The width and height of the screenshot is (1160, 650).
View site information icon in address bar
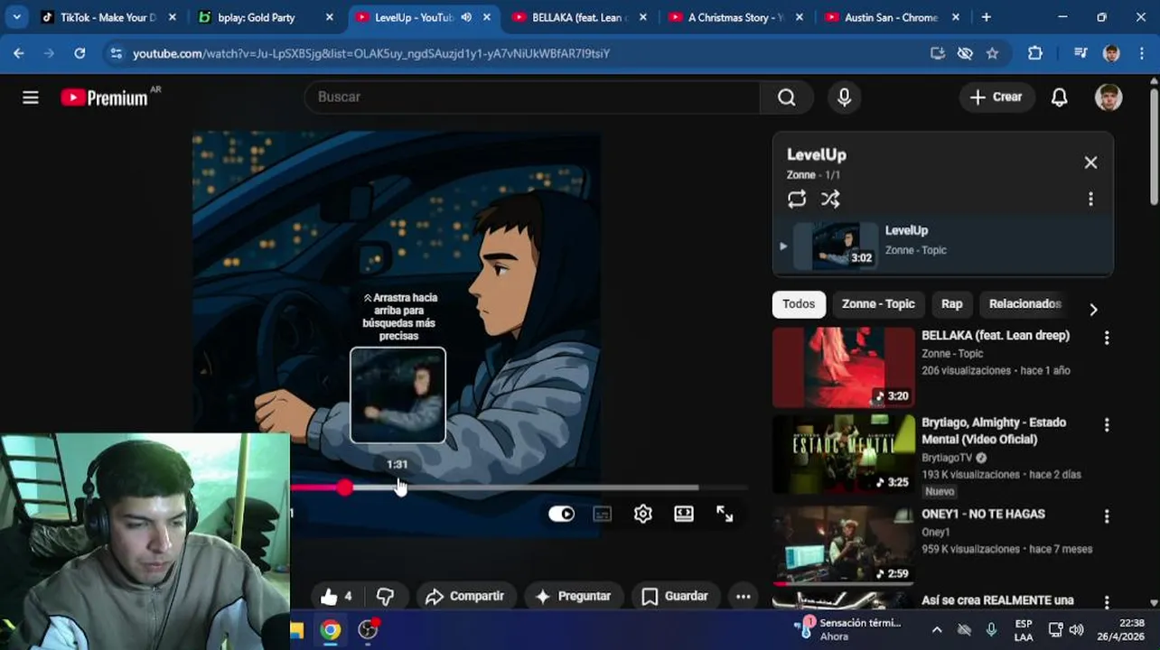115,53
